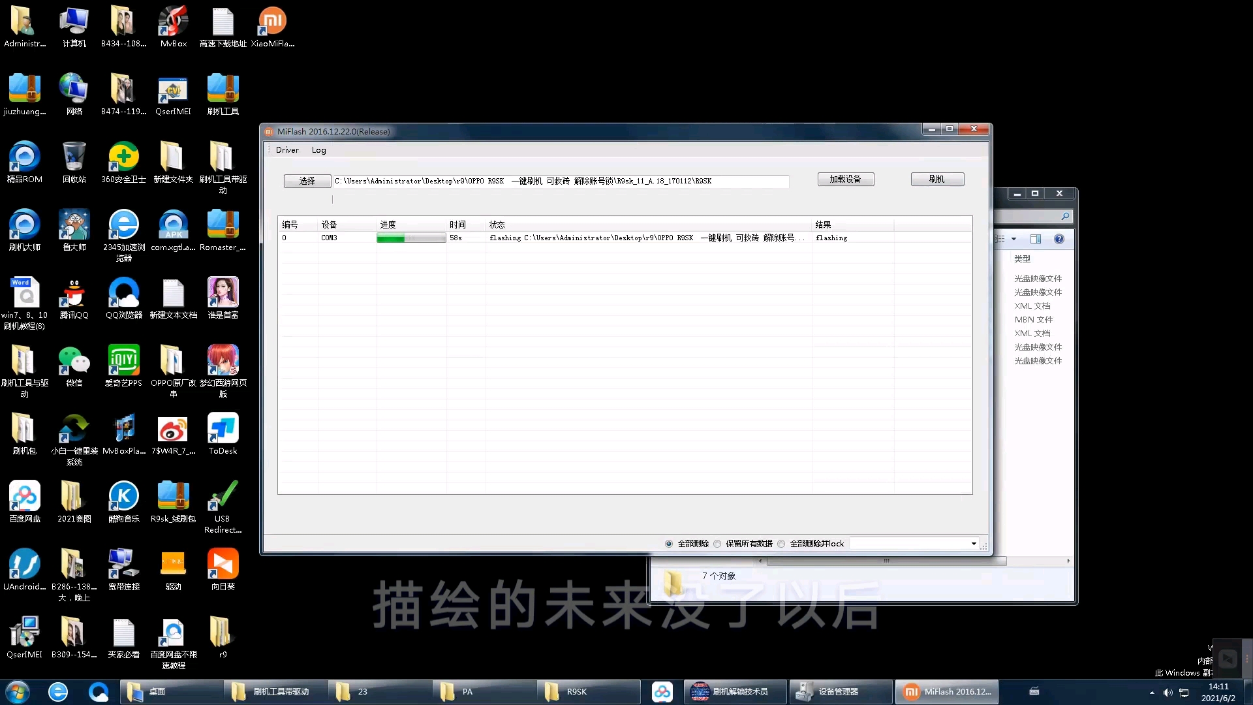Viewport: 1253px width, 705px height.
Task: Click the help icon in Explorer window
Action: point(1059,239)
